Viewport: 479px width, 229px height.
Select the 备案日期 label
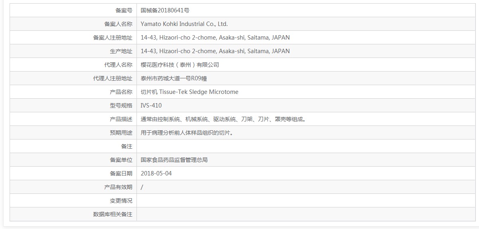coord(121,173)
